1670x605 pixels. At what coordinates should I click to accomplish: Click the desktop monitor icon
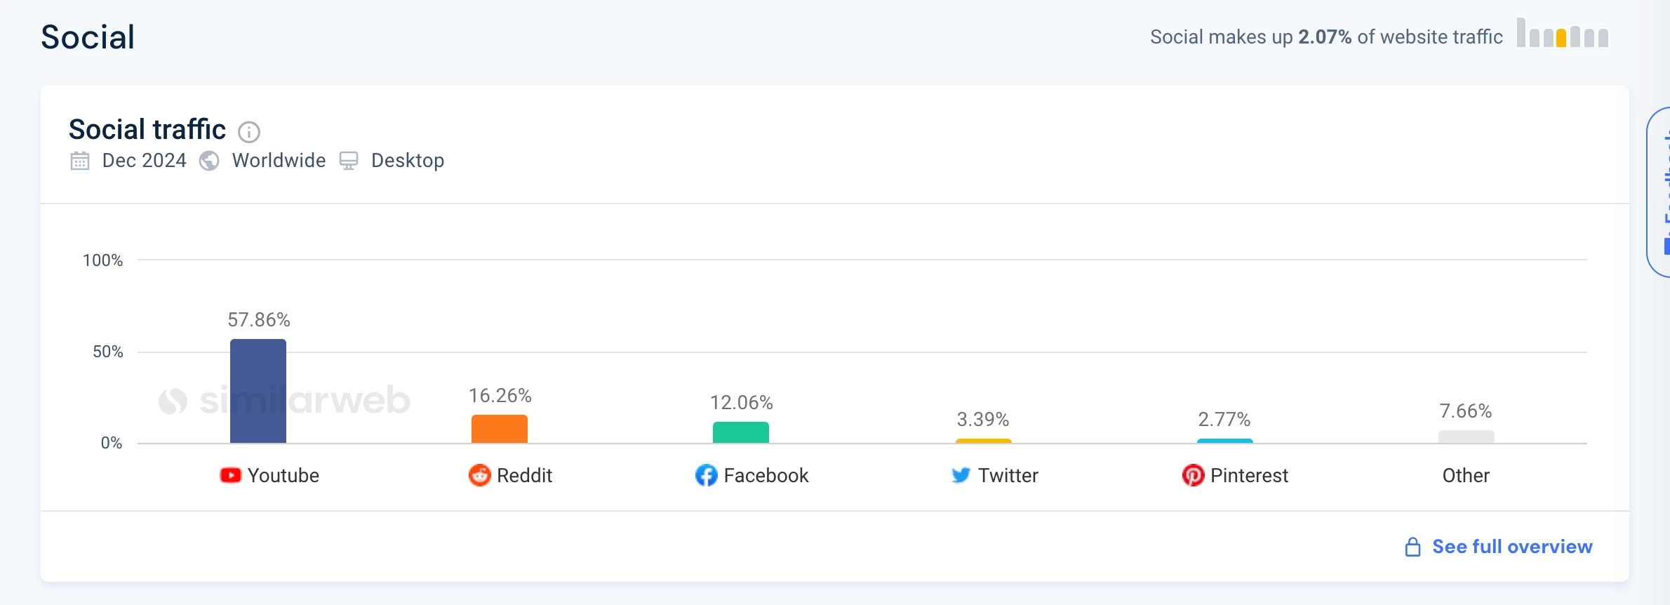(x=349, y=161)
